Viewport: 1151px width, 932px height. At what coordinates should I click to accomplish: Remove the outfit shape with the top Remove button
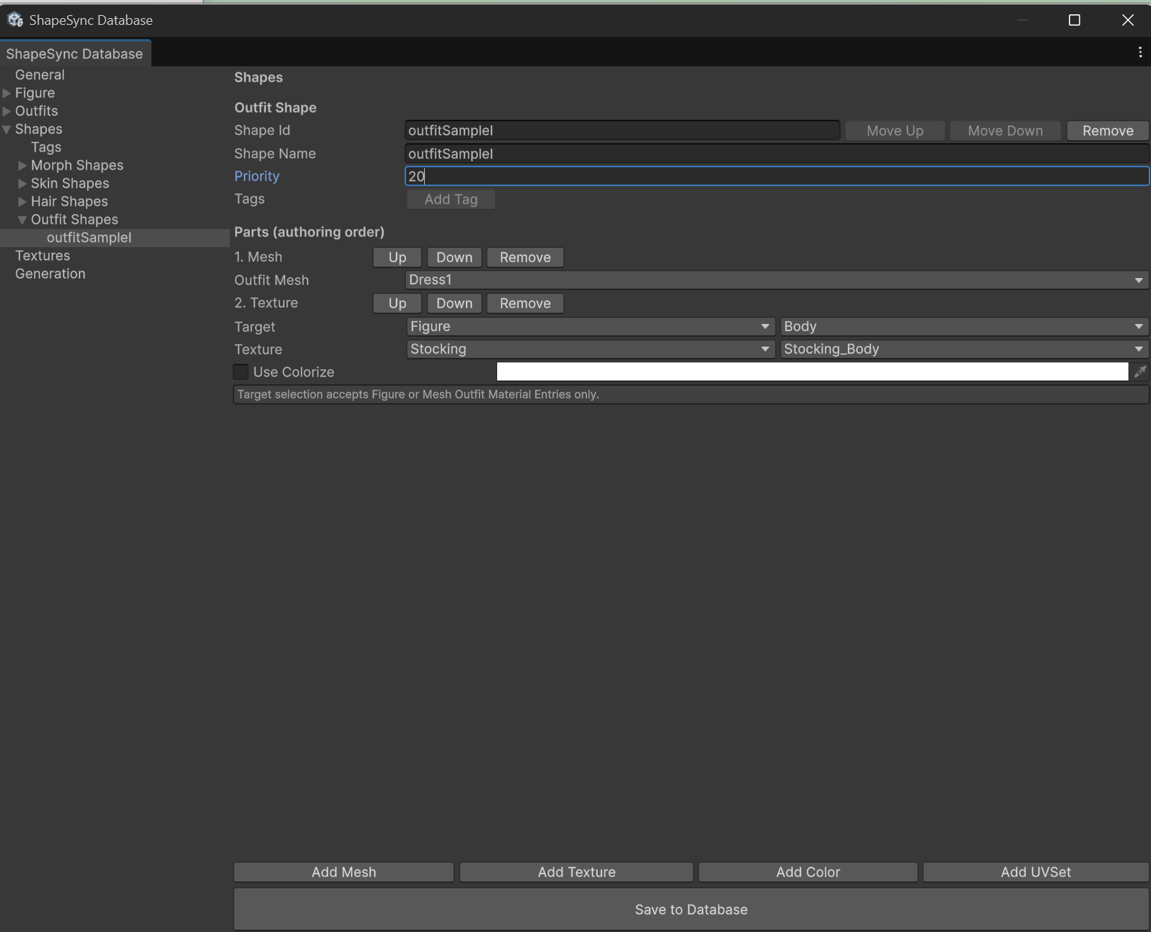(x=1107, y=130)
